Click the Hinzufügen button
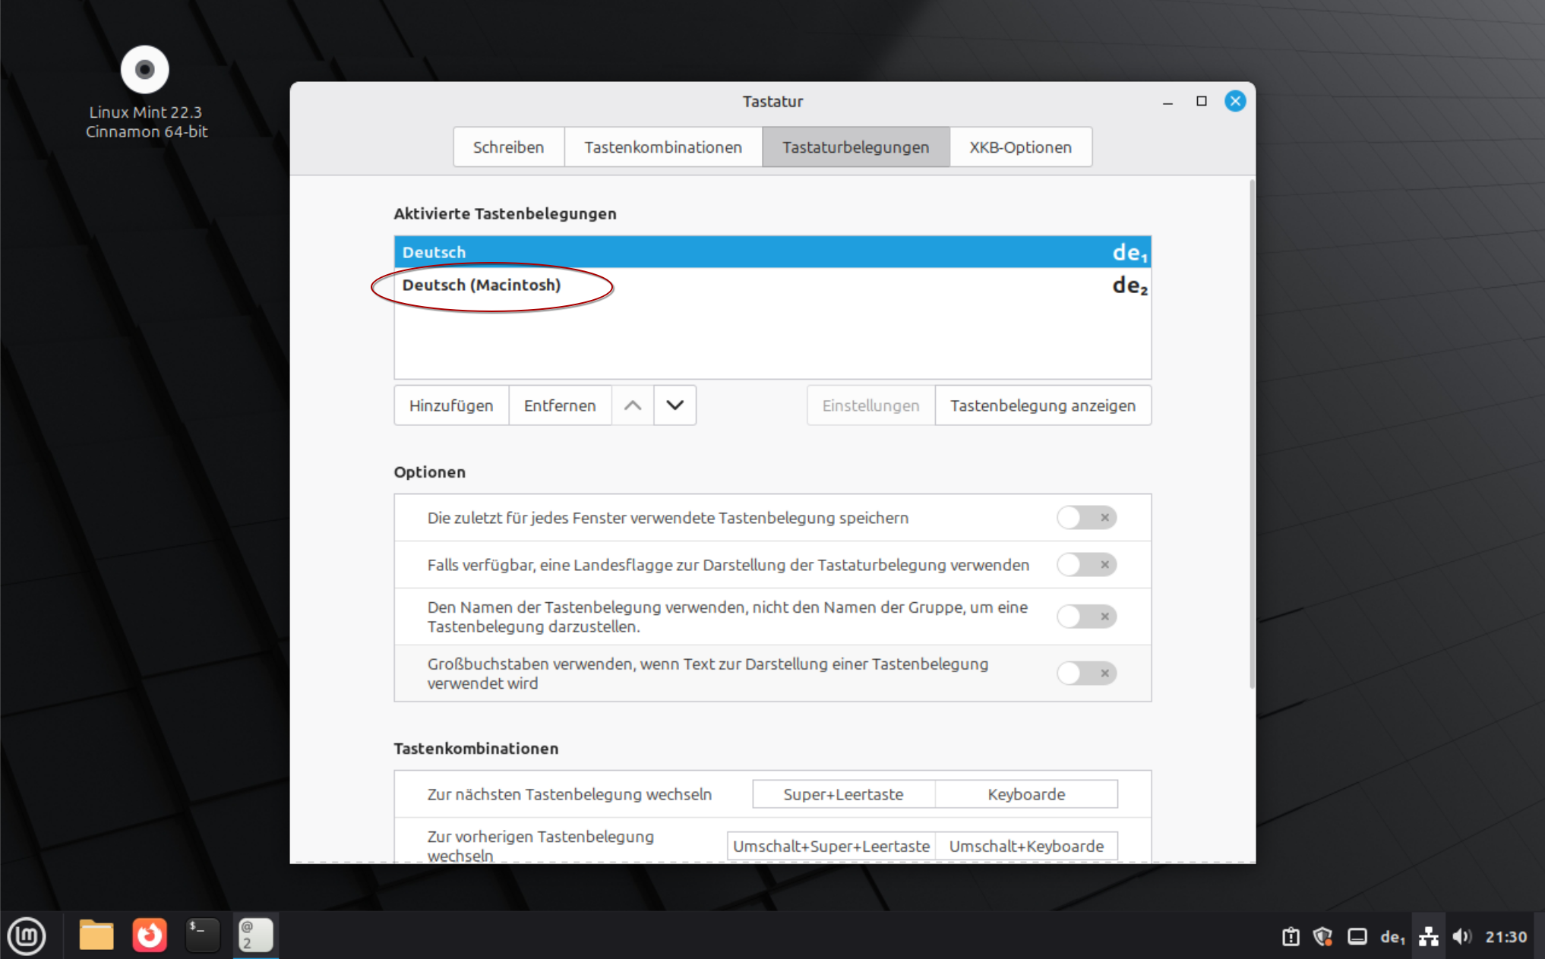Image resolution: width=1545 pixels, height=959 pixels. [x=451, y=405]
